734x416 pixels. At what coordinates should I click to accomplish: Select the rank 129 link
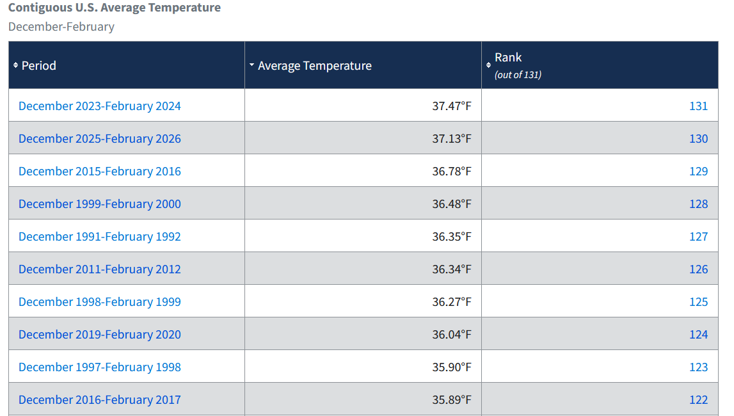(x=698, y=172)
